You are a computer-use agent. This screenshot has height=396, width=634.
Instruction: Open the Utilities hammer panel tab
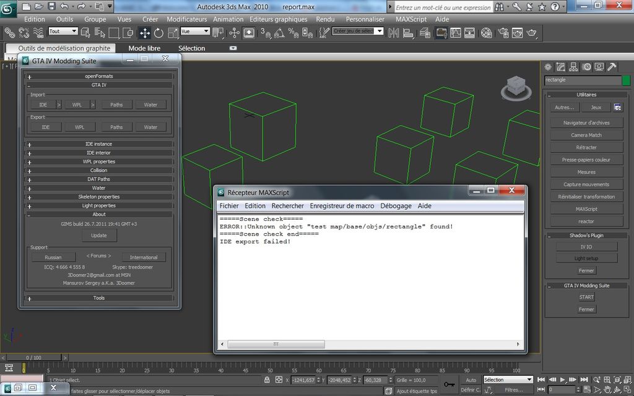click(x=612, y=67)
